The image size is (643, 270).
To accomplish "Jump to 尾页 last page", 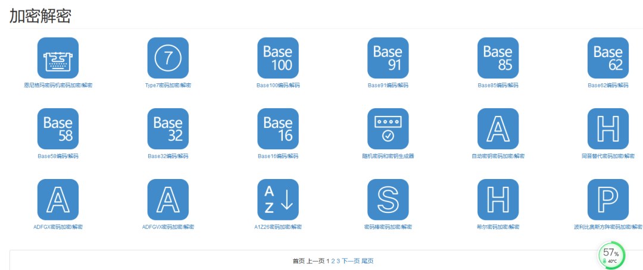I will click(367, 261).
